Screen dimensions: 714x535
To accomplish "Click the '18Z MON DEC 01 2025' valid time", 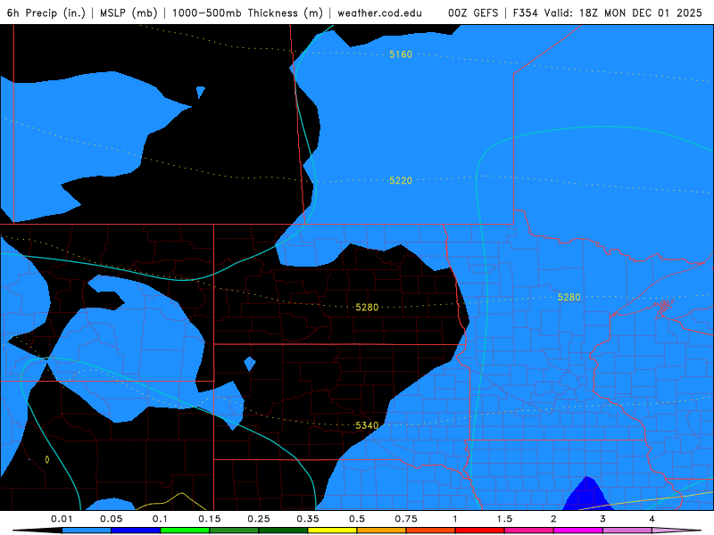I will pyautogui.click(x=641, y=12).
